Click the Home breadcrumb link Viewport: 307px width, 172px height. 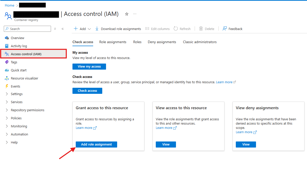(10, 5)
